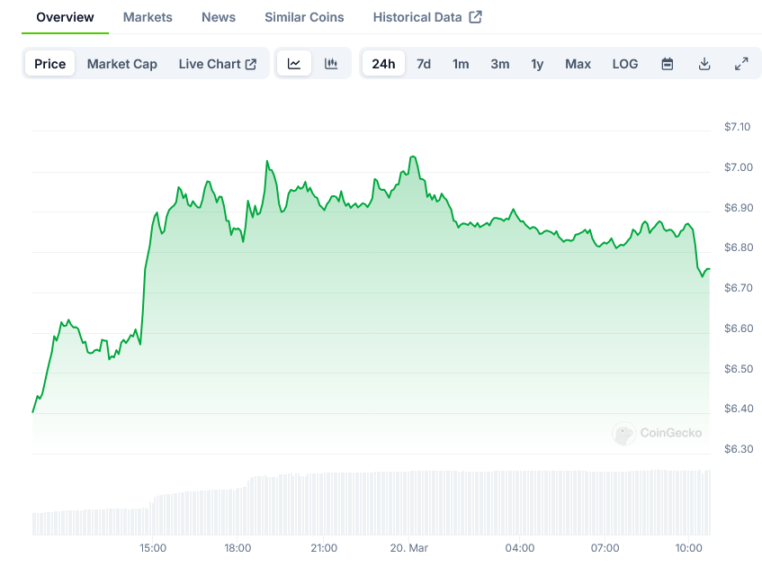The height and width of the screenshot is (567, 762).
Task: Open the Similar Coins tab
Action: [x=304, y=17]
